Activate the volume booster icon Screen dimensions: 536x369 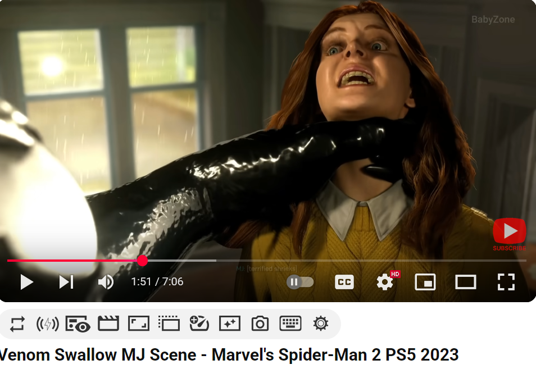(x=48, y=324)
